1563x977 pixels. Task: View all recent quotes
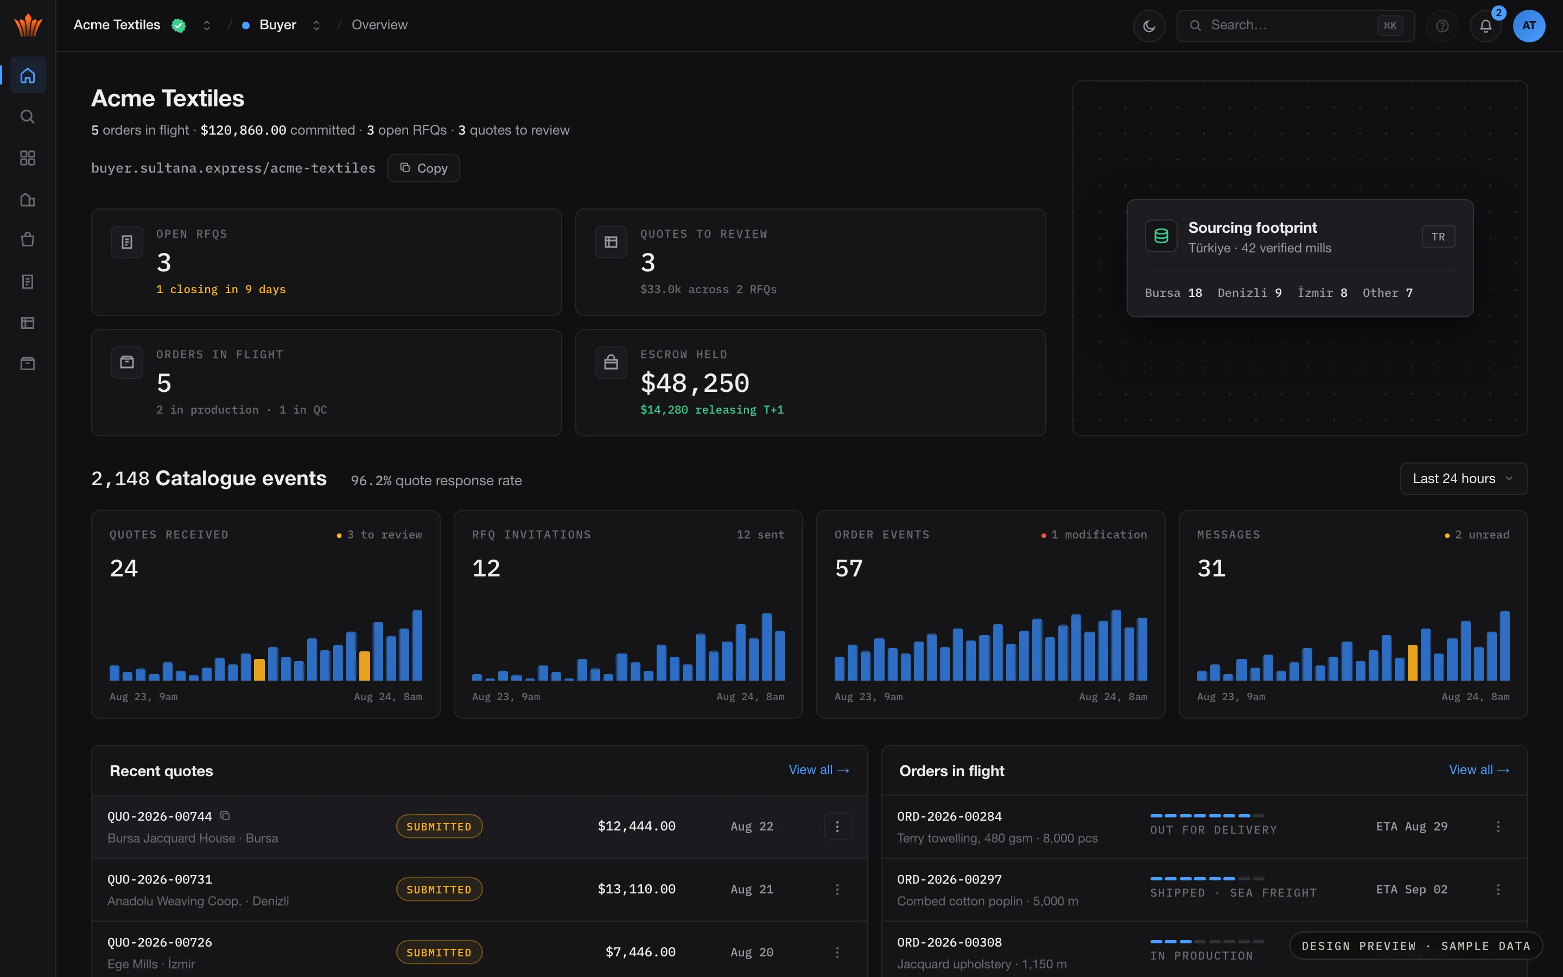pyautogui.click(x=819, y=770)
